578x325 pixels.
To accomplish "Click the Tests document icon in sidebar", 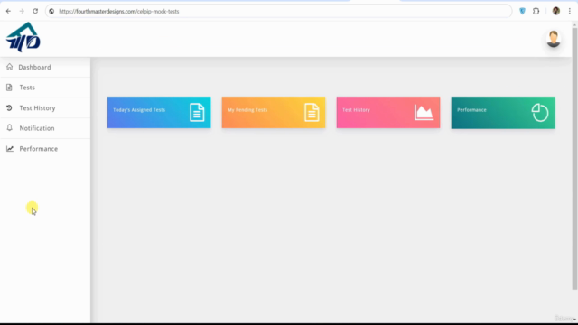I will (9, 88).
